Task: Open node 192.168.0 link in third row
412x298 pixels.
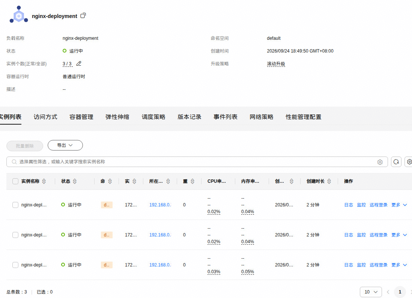Action: pos(160,265)
